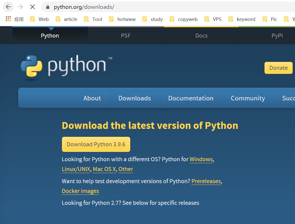Stop page loading with the X icon
The width and height of the screenshot is (295, 224).
(33, 7)
